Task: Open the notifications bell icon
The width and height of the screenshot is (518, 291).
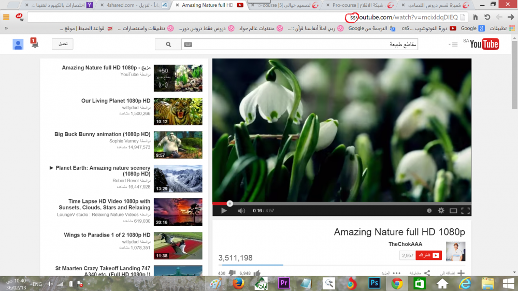Action: pos(34,45)
